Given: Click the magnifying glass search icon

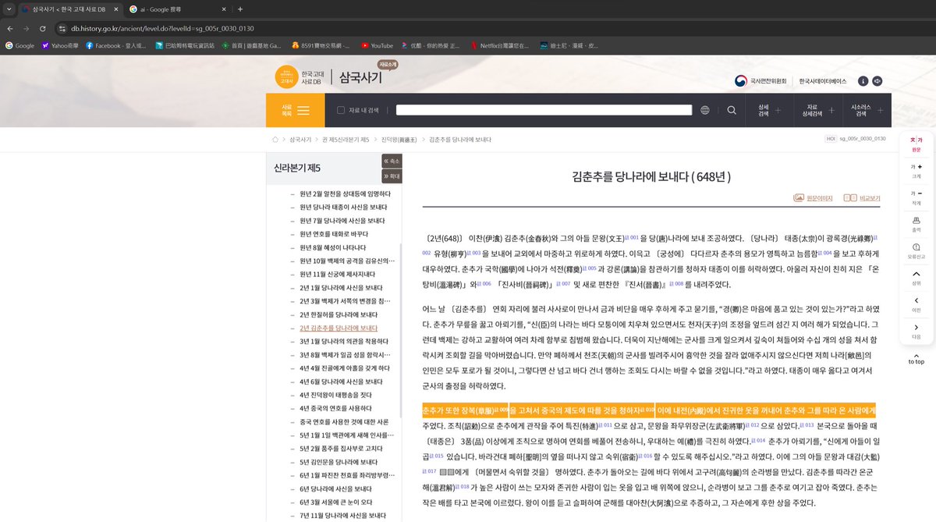Looking at the screenshot, I should pos(732,110).
